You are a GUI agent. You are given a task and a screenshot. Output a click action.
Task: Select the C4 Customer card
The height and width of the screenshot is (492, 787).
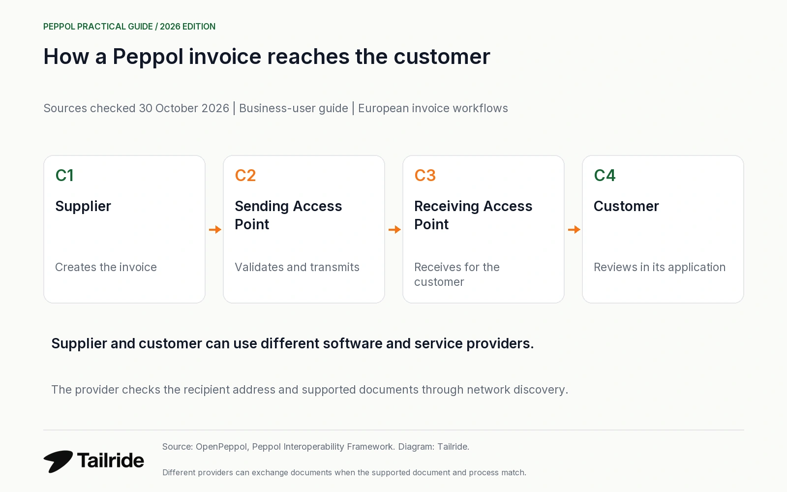click(663, 229)
